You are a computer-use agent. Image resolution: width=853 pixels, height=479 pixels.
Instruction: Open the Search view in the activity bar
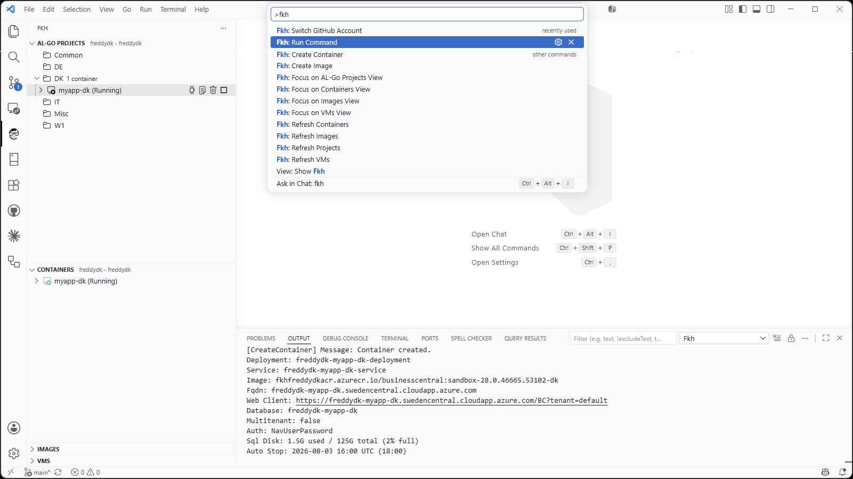tap(14, 57)
